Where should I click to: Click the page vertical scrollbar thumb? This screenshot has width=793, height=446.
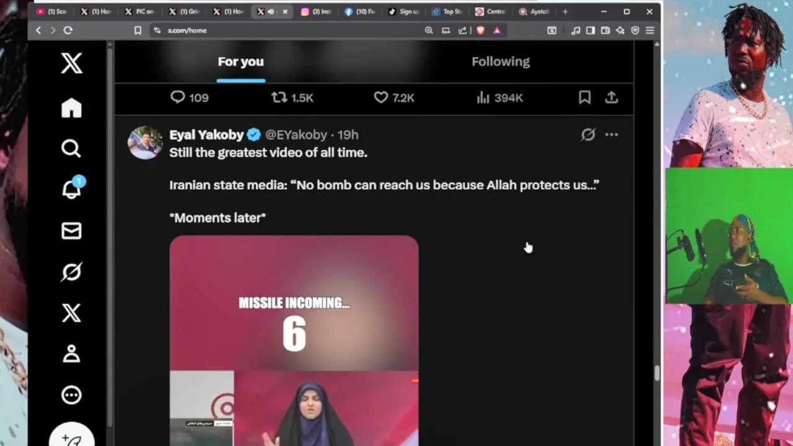coord(657,374)
